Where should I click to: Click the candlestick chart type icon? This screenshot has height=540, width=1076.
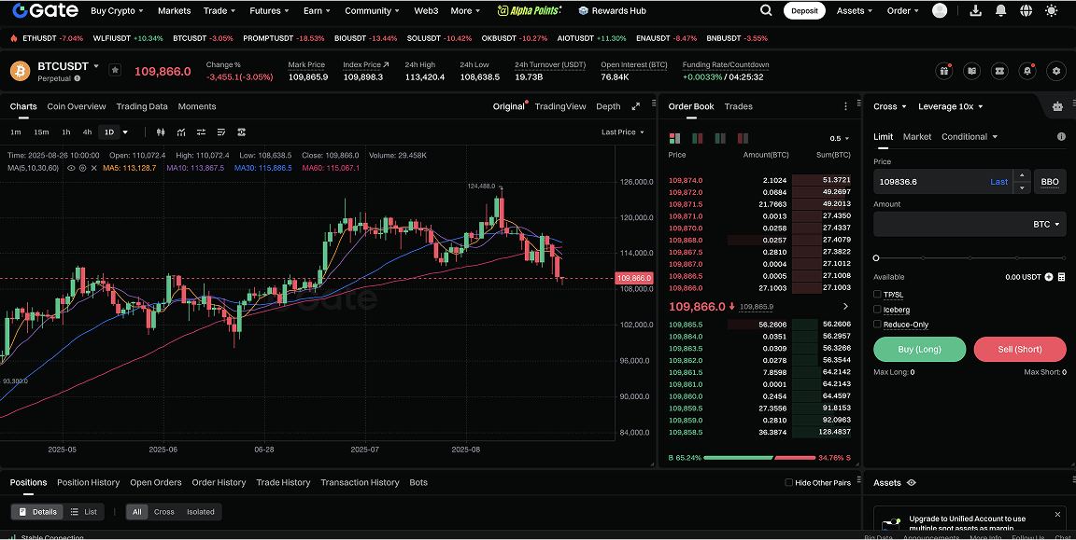[161, 132]
